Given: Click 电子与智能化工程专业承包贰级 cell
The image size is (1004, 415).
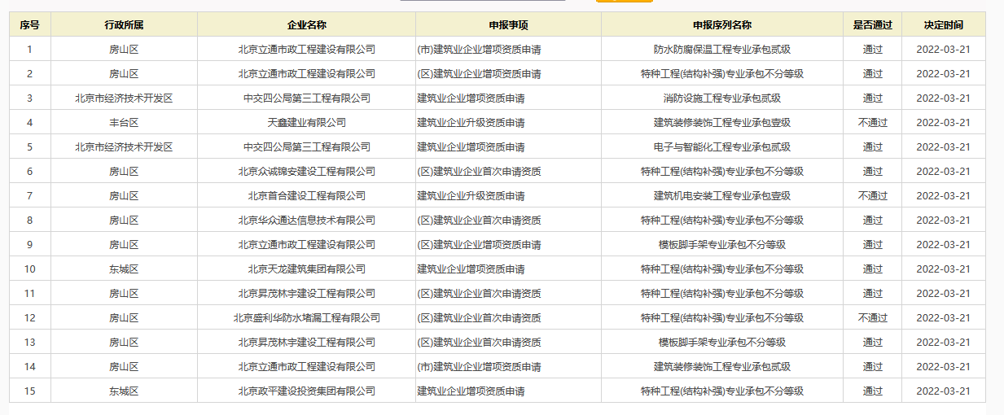Looking at the screenshot, I should [x=722, y=147].
